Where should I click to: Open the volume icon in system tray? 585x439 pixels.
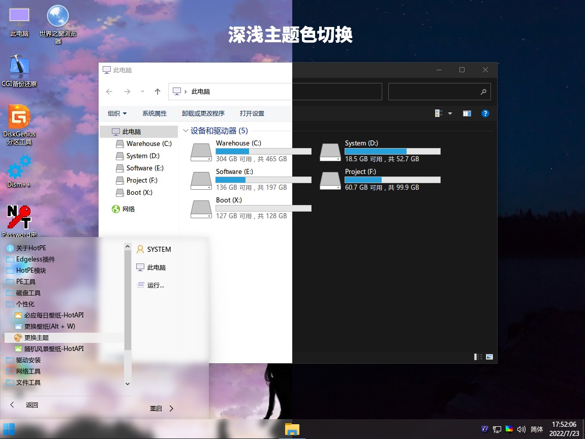click(x=521, y=429)
